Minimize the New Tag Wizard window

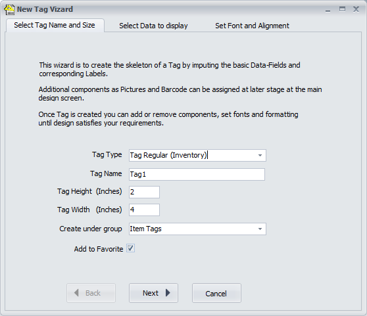(x=328, y=10)
